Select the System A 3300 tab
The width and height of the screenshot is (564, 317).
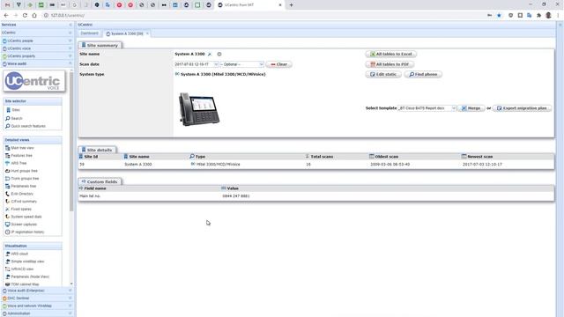[126, 33]
